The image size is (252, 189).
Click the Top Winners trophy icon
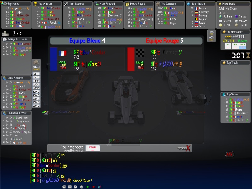(35, 4)
